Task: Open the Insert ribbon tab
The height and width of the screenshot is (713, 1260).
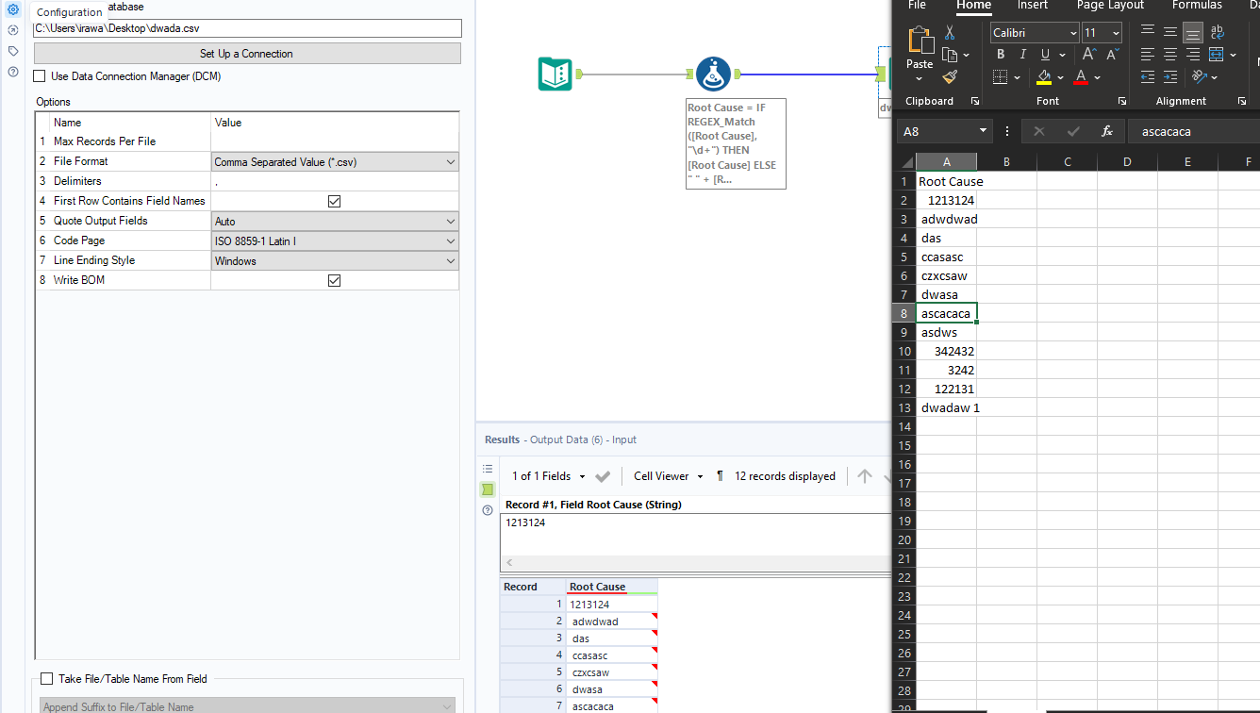Action: (1032, 6)
